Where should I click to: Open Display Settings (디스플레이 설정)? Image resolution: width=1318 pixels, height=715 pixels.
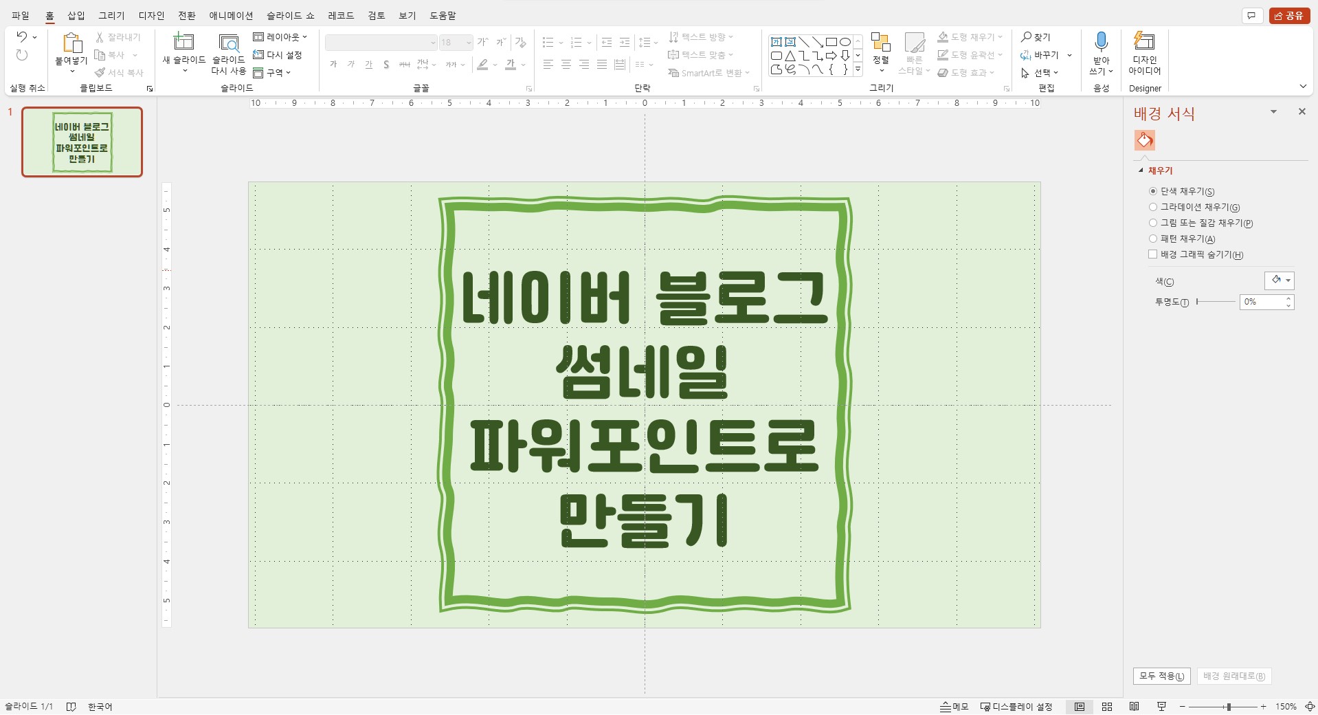pos(1016,707)
